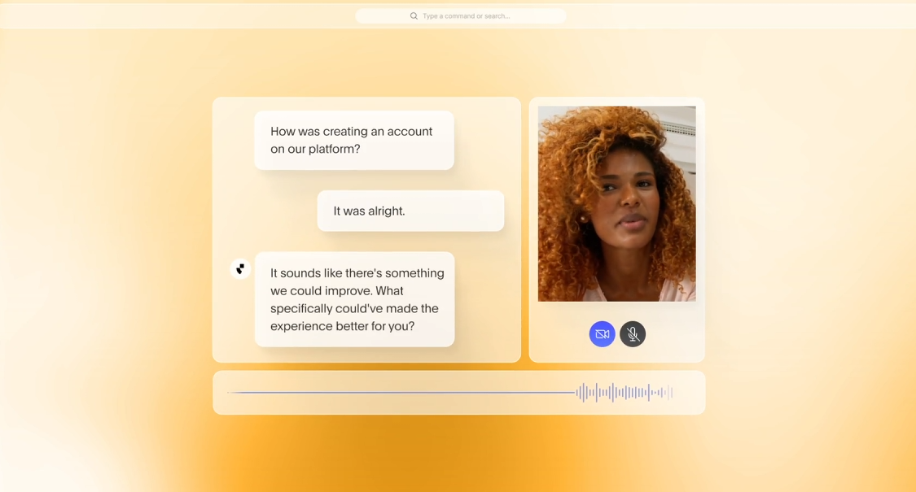Click the audio waveform bars
This screenshot has height=492, width=916.
pyautogui.click(x=619, y=393)
